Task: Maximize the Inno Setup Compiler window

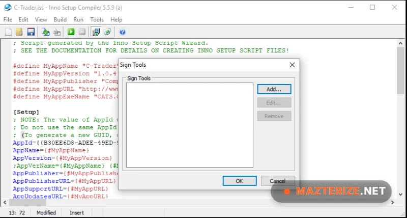Action: coord(372,7)
